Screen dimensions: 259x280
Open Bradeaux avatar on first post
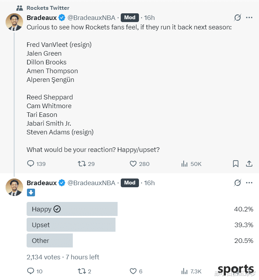[x=14, y=22]
